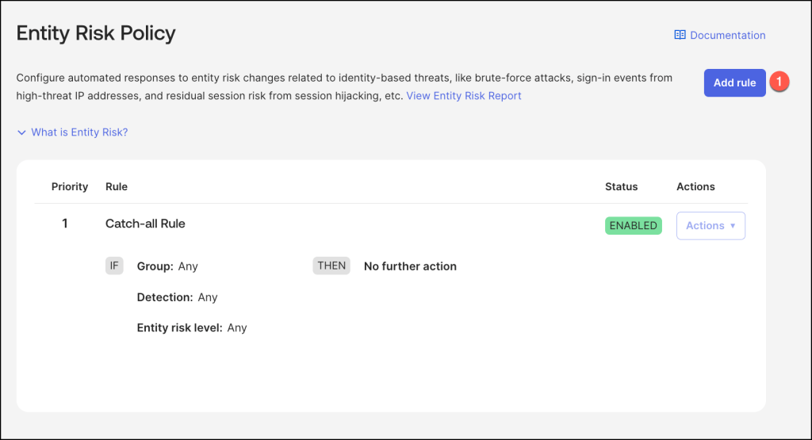Click the red number 1 callout badge

(779, 82)
